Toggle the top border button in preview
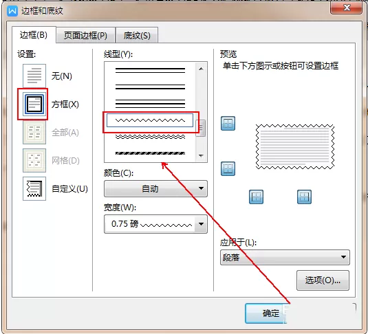 coord(228,124)
